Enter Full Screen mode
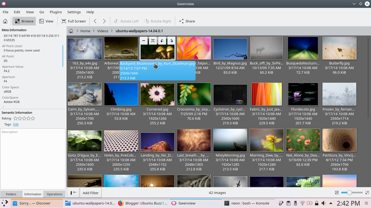 pos(74,21)
